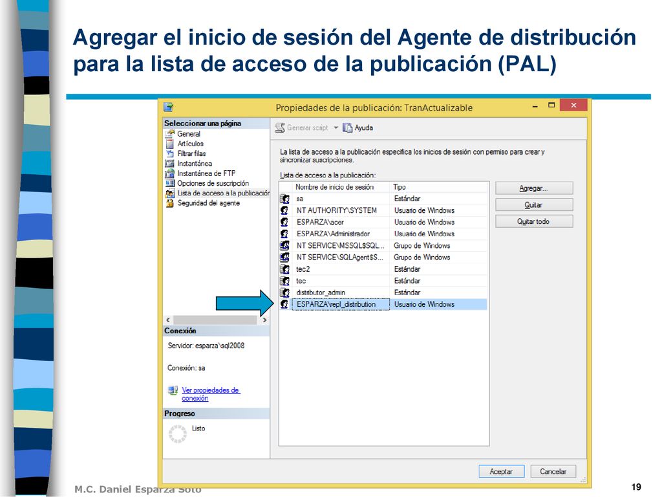This screenshot has height=497, width=662.
Task: Click the sa login user icon
Action: click(285, 199)
